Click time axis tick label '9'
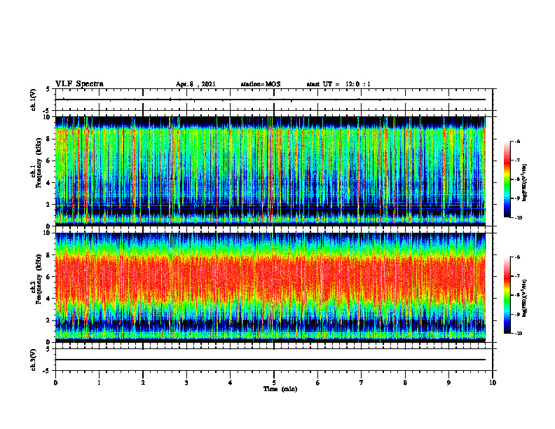 pyautogui.click(x=448, y=383)
